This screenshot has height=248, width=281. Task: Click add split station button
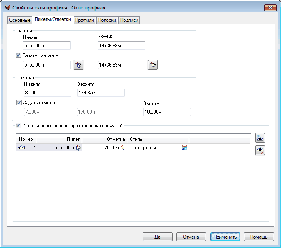260,138
